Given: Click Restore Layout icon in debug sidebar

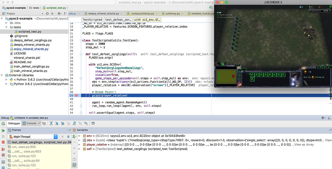Looking at the screenshot, I should click(3, 162).
